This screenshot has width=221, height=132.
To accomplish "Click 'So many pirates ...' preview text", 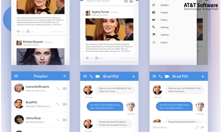I will click(35, 122).
